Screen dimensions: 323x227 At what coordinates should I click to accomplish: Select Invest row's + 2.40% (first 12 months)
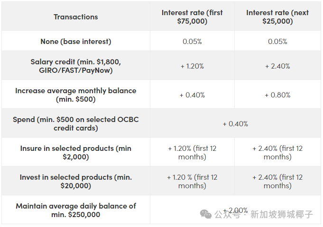pos(277,181)
